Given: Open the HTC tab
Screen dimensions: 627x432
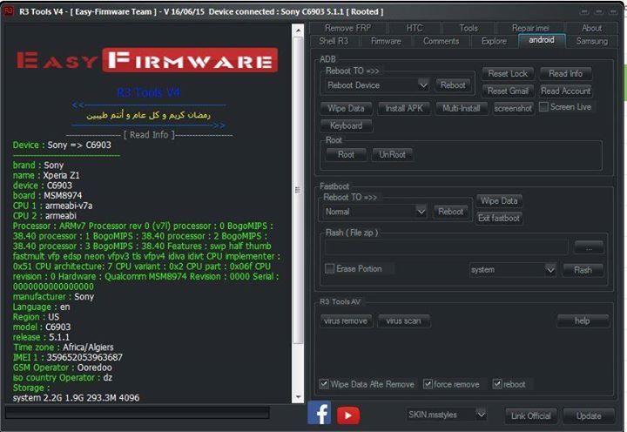Looking at the screenshot, I should coord(415,28).
